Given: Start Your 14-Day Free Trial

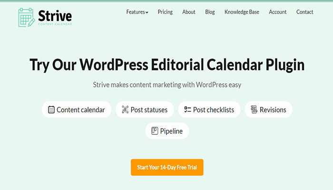Looking at the screenshot, I should (167, 167).
